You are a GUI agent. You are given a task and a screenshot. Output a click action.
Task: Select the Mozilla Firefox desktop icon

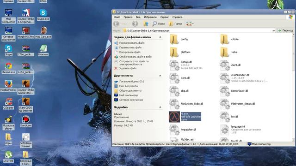(x=8, y=86)
